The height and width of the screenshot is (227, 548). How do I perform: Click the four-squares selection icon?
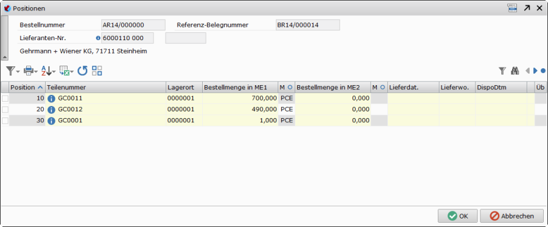click(97, 71)
